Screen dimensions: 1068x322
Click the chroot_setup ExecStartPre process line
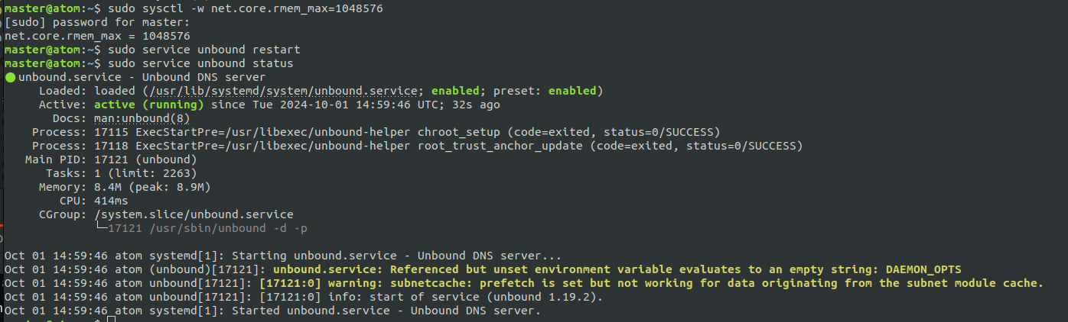(376, 132)
